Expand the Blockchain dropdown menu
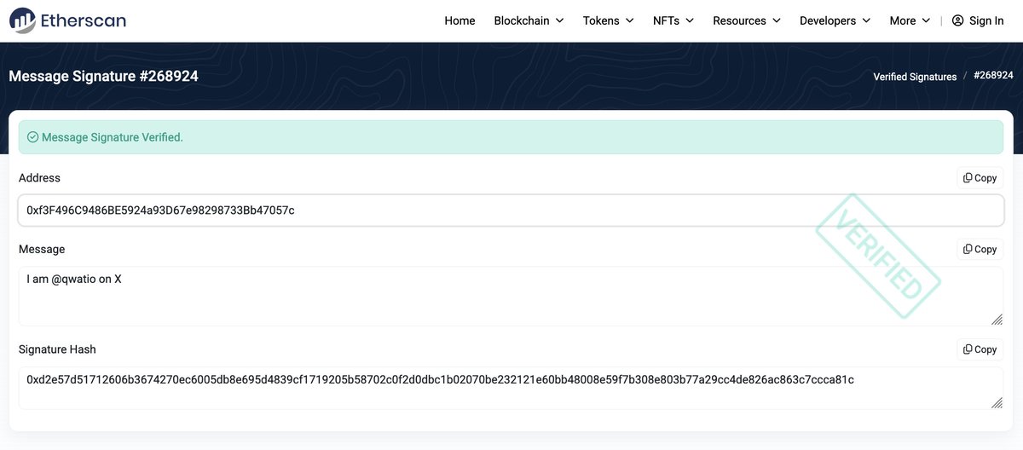 click(529, 20)
